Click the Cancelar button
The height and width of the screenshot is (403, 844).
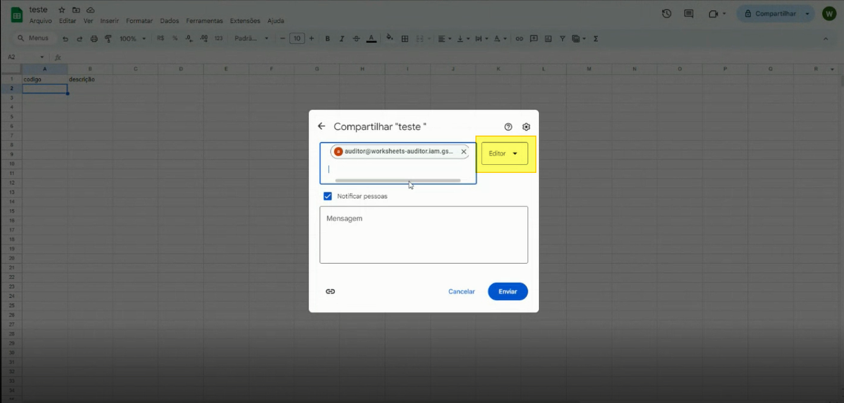[x=462, y=292]
